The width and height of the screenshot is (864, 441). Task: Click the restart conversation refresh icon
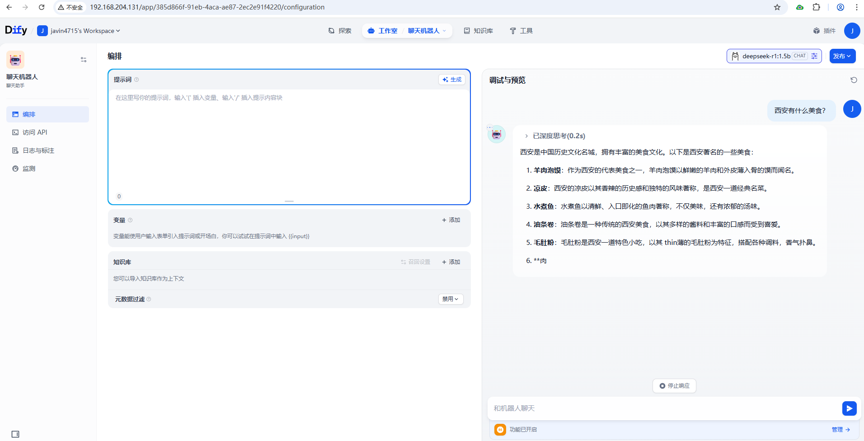pyautogui.click(x=854, y=80)
